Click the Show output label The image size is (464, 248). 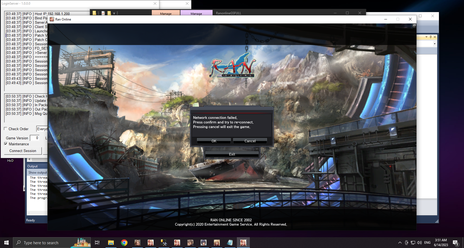click(x=38, y=173)
